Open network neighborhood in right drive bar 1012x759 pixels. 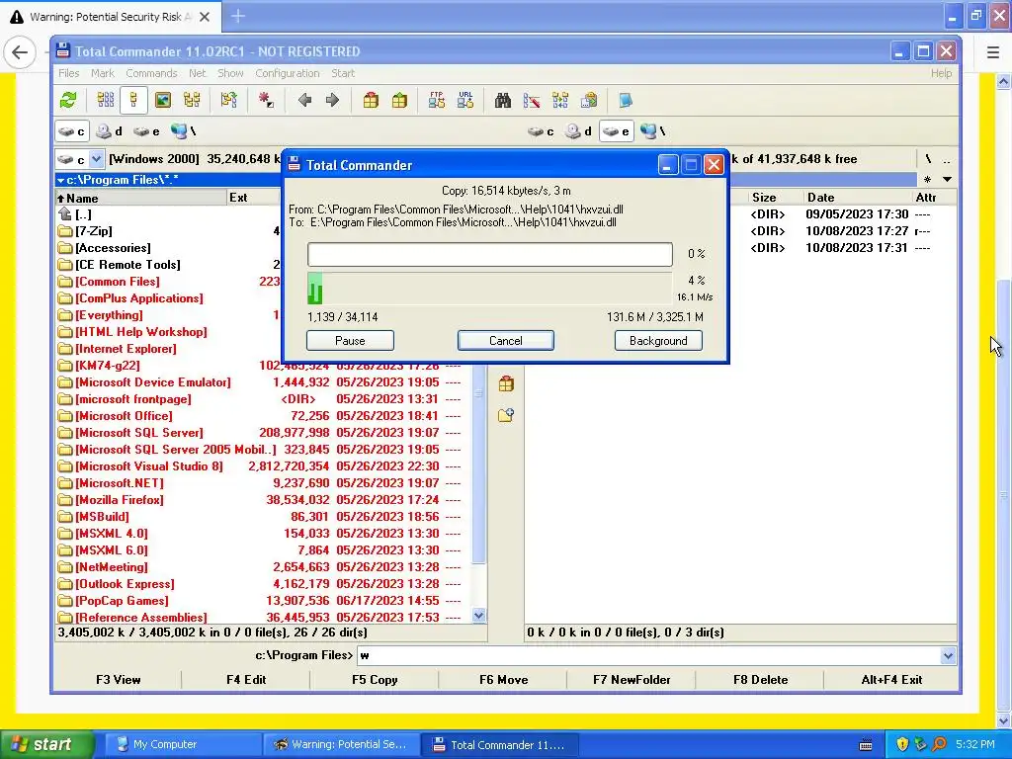[653, 131]
